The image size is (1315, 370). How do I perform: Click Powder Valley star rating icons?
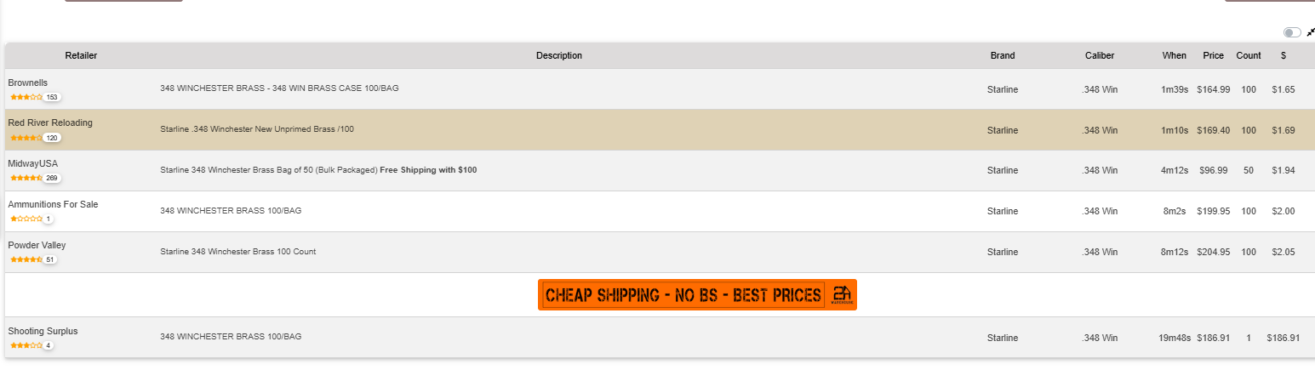click(26, 259)
